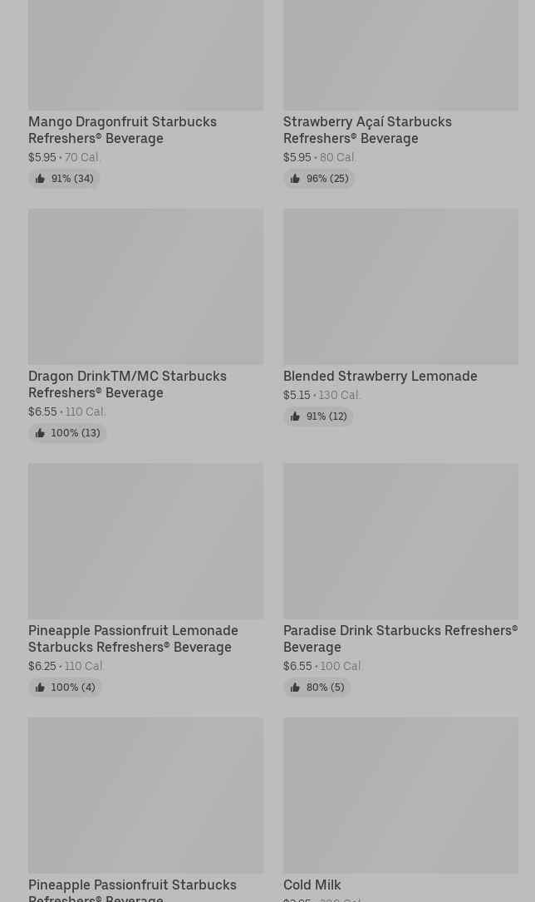Open Mango Dragonfruit Starbucks Refreshers Beverage title

click(x=122, y=130)
